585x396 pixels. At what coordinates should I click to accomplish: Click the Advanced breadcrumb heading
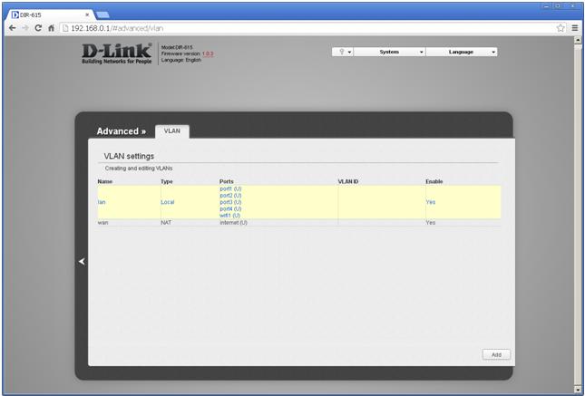[x=121, y=131]
